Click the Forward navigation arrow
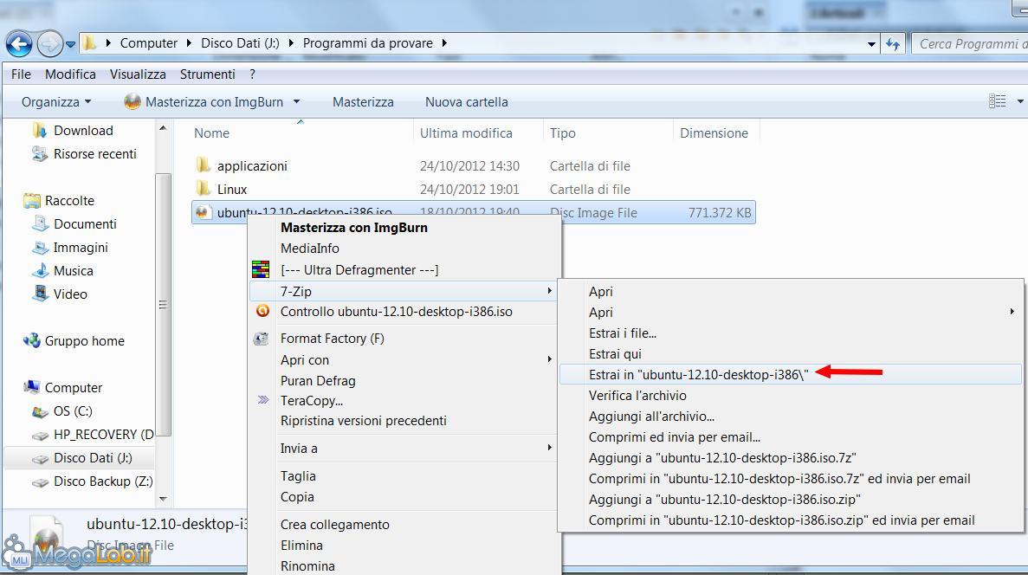The width and height of the screenshot is (1028, 575). [50, 44]
